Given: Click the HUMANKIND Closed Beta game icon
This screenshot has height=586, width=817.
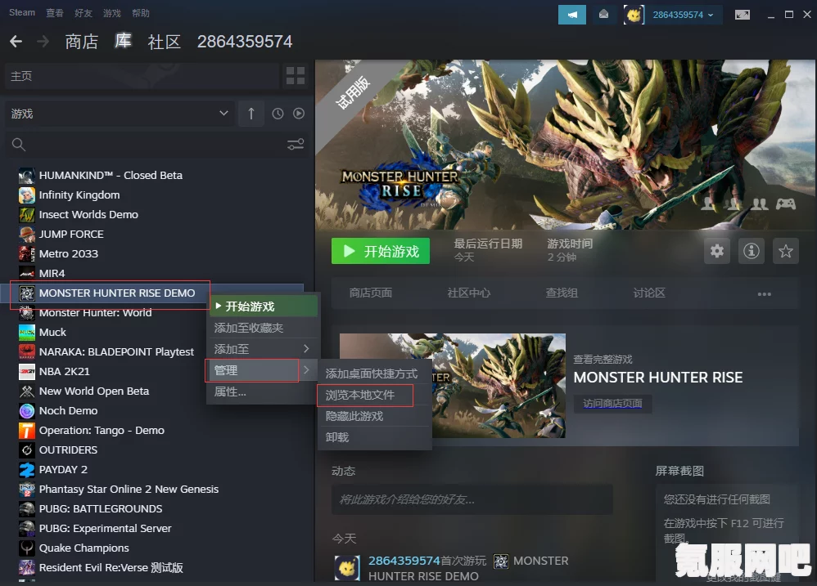Looking at the screenshot, I should (26, 176).
